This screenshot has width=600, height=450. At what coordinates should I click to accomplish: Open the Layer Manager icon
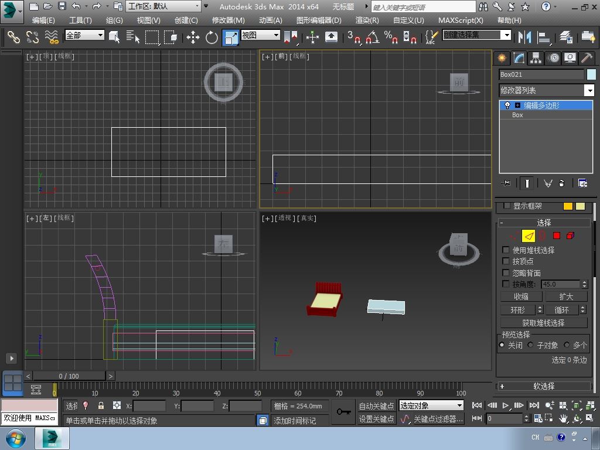pyautogui.click(x=566, y=37)
